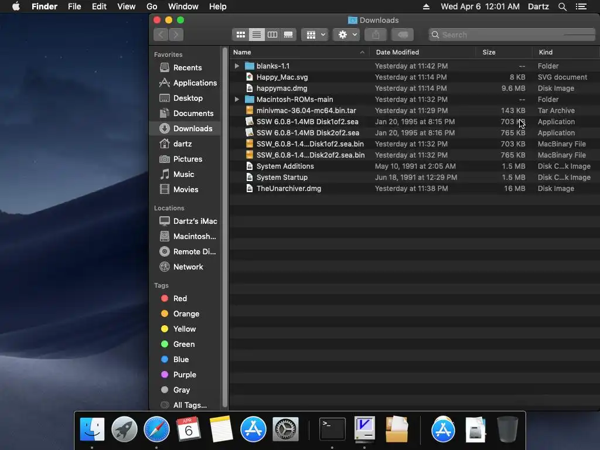Open The Unarchiver from the Dock

[397, 429]
